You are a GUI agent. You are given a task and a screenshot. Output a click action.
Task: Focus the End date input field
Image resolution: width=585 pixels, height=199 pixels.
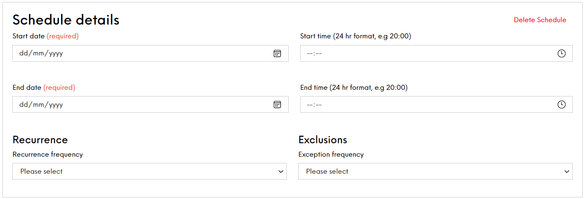click(151, 104)
